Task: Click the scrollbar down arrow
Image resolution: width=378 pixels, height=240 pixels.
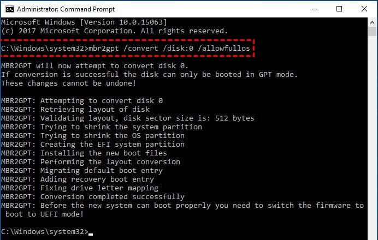Action: [373, 235]
